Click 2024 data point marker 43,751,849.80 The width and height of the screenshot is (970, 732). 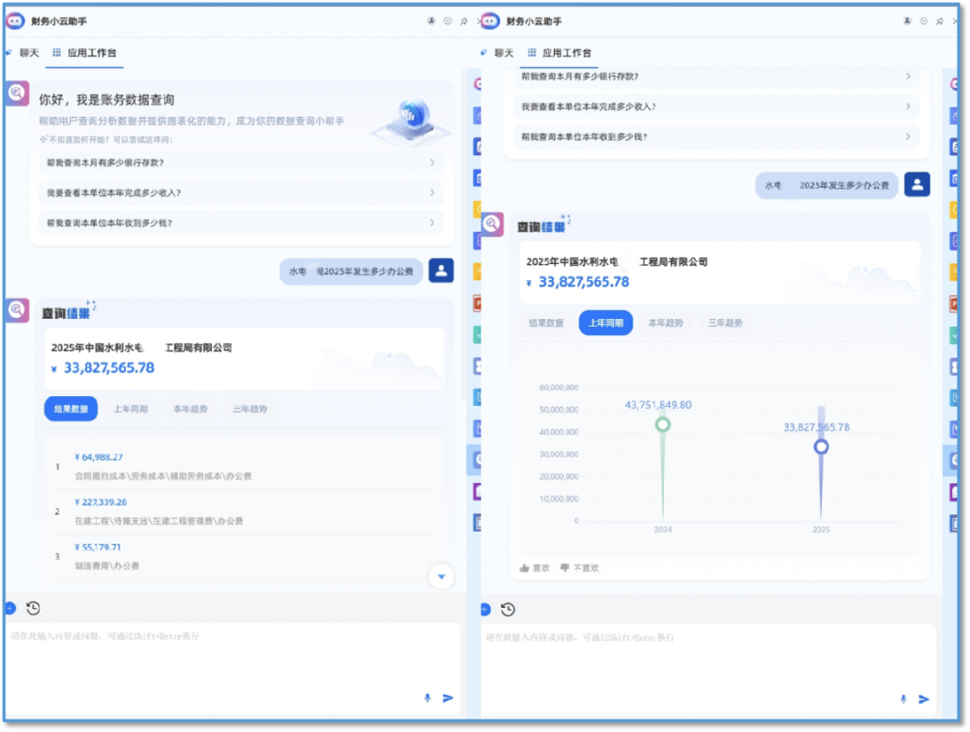click(663, 425)
